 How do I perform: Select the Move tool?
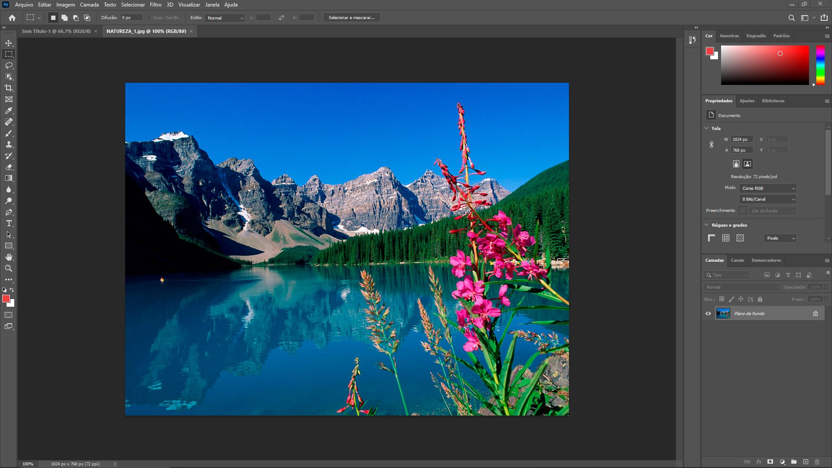point(8,43)
